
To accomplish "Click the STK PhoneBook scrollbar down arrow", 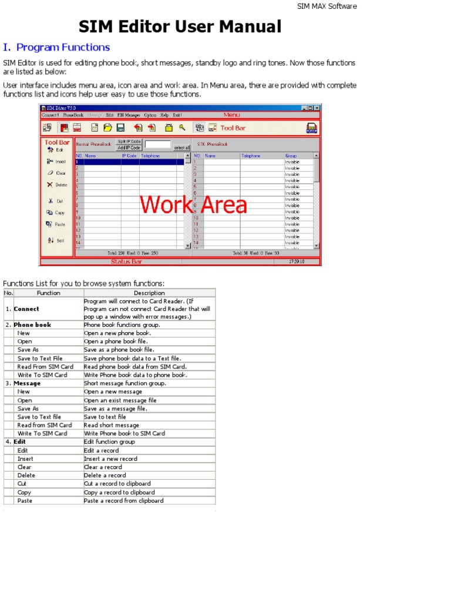I will (317, 246).
